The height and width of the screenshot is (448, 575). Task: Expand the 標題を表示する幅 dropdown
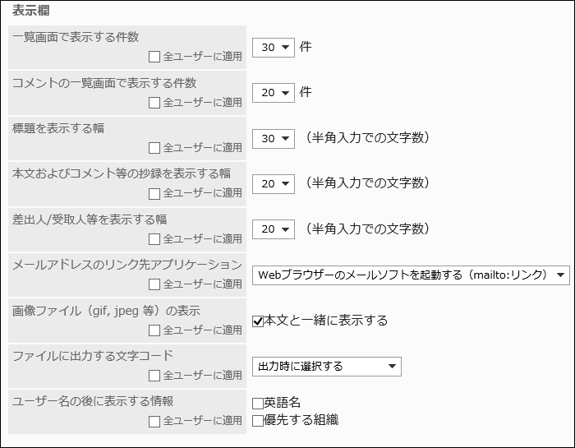pos(274,138)
